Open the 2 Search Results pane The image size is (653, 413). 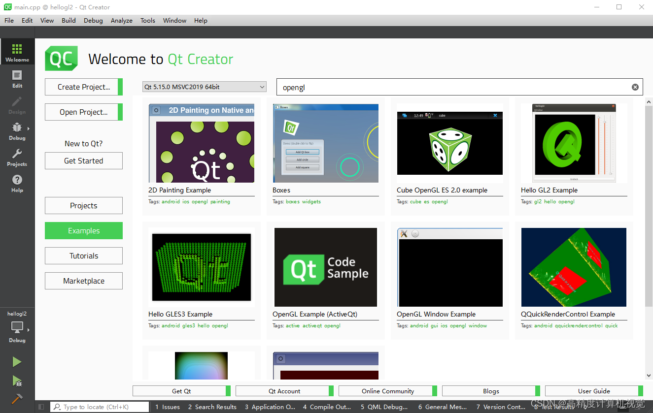point(212,407)
